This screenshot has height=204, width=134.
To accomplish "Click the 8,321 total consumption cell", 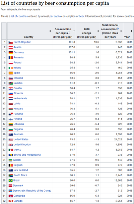I will point(119,52).
